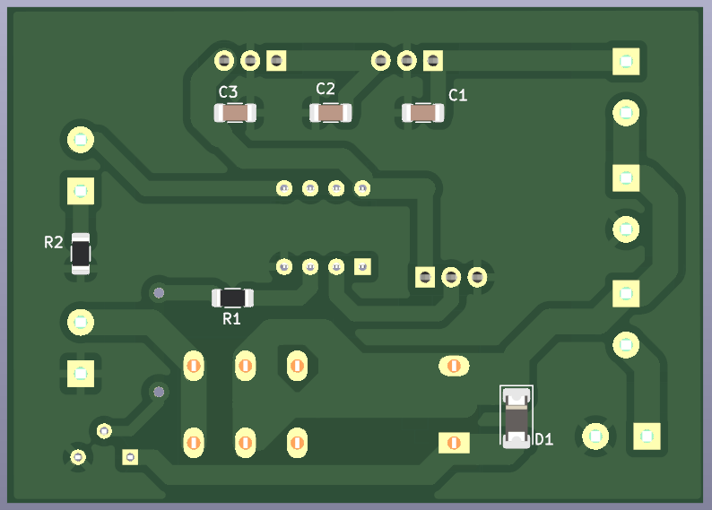The width and height of the screenshot is (712, 510).
Task: Click the R2 silkscreen label
Action: pos(54,242)
